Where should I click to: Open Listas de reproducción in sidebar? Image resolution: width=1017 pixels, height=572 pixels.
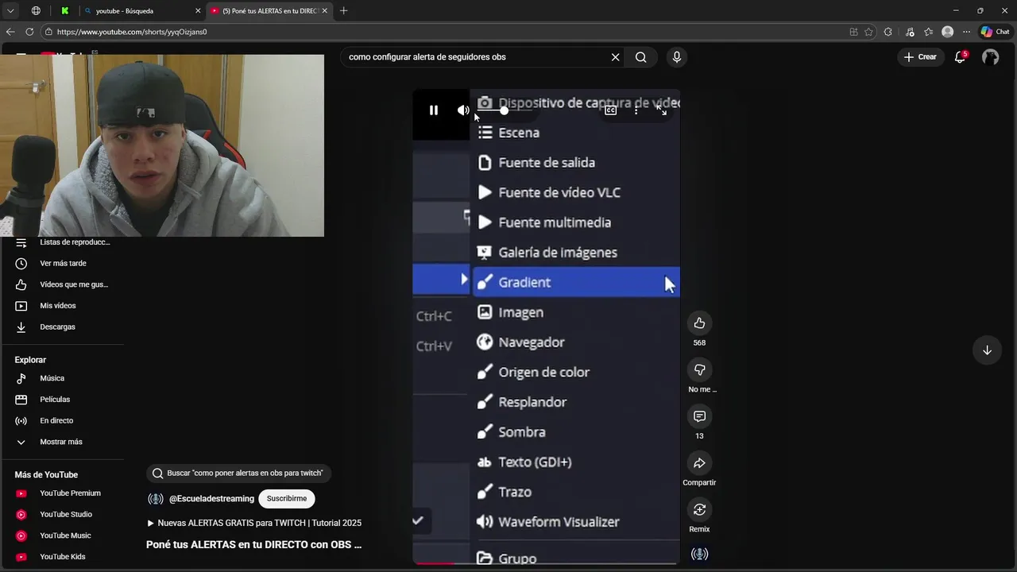(62, 242)
